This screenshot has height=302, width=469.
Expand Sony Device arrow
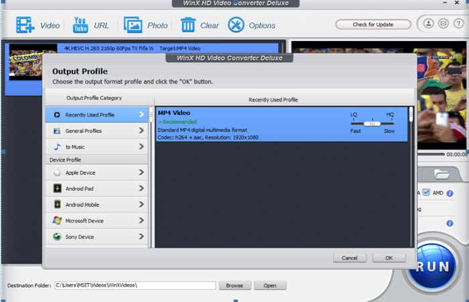(141, 236)
